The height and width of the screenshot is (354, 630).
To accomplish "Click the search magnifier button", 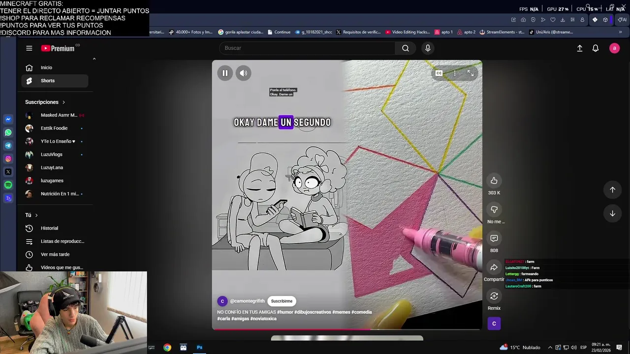I will (406, 48).
